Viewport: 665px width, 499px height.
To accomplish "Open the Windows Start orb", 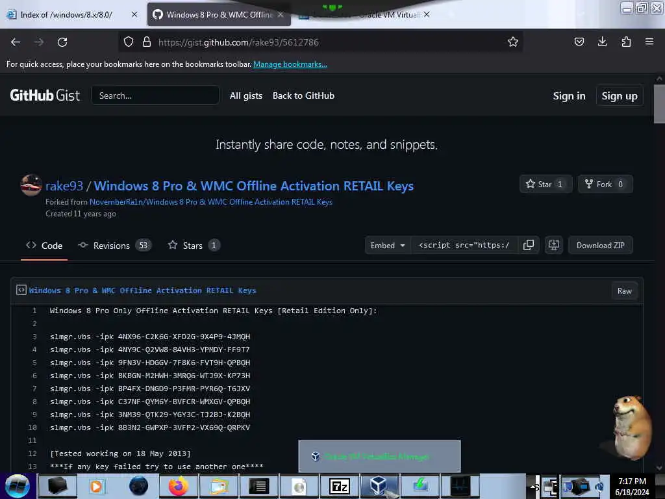I will coord(18,486).
